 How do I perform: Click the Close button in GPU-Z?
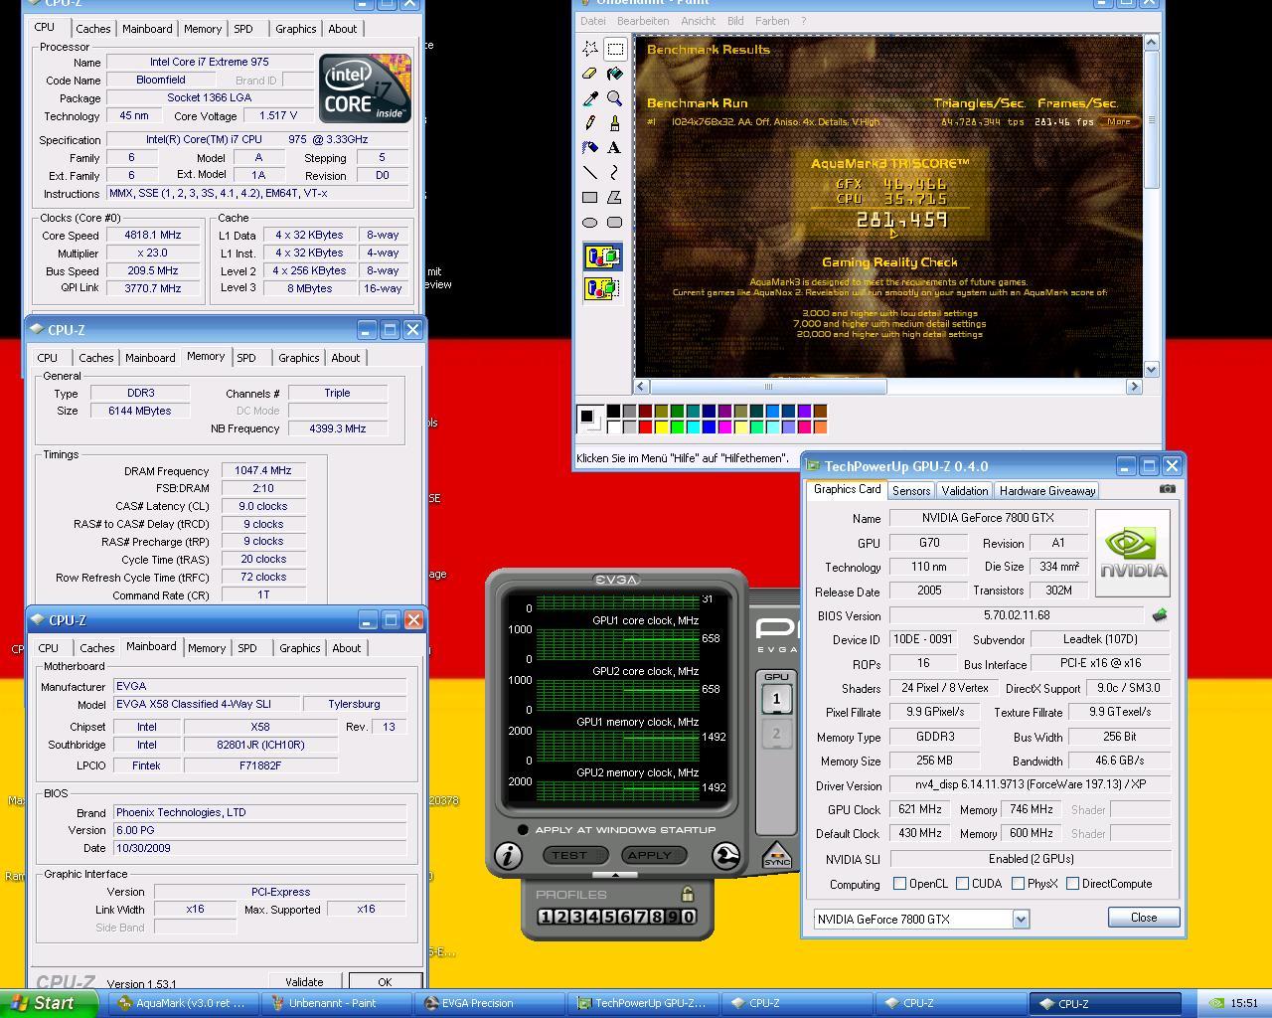click(1144, 918)
